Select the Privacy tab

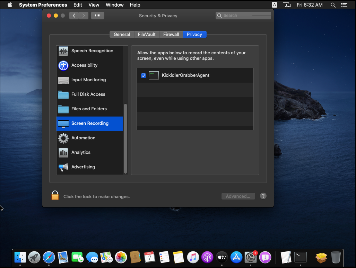click(194, 35)
